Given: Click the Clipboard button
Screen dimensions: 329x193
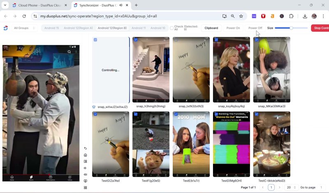Looking at the screenshot, I should point(211,28).
